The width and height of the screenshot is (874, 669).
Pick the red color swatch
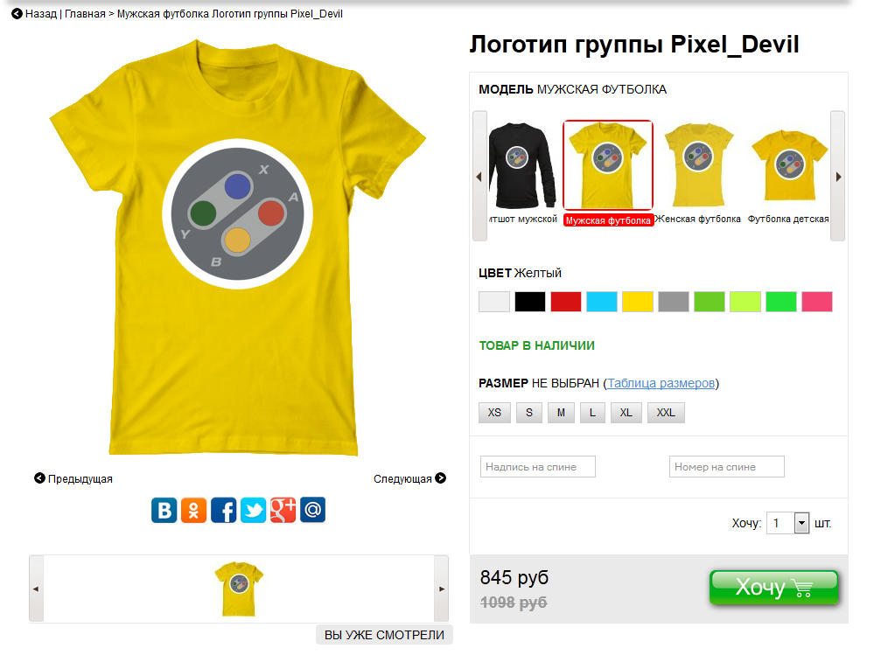pos(566,302)
